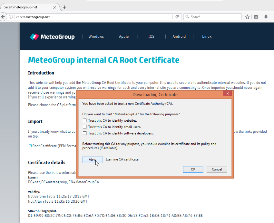
Task: Confirm the dialog with OK
Action: click(193, 169)
